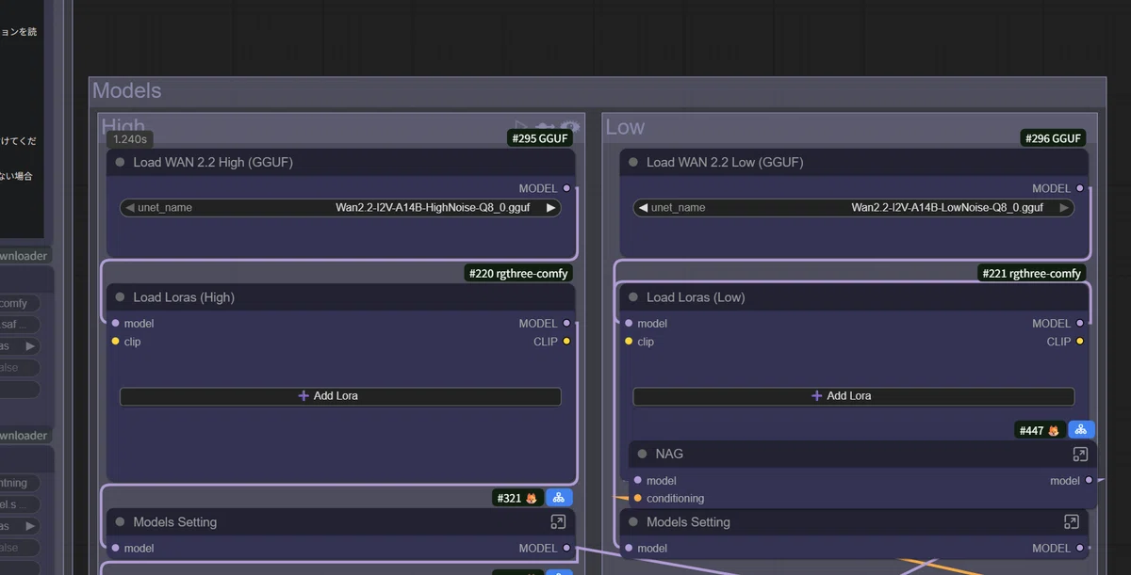Click CLIP output port on Load Loras (Low)
1131x575 pixels.
(x=1080, y=342)
